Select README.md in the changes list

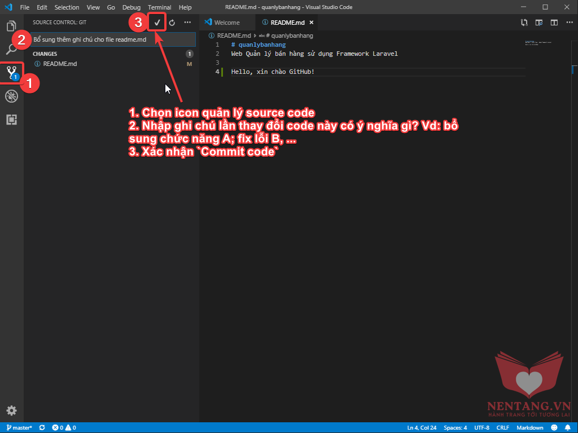[x=60, y=64]
